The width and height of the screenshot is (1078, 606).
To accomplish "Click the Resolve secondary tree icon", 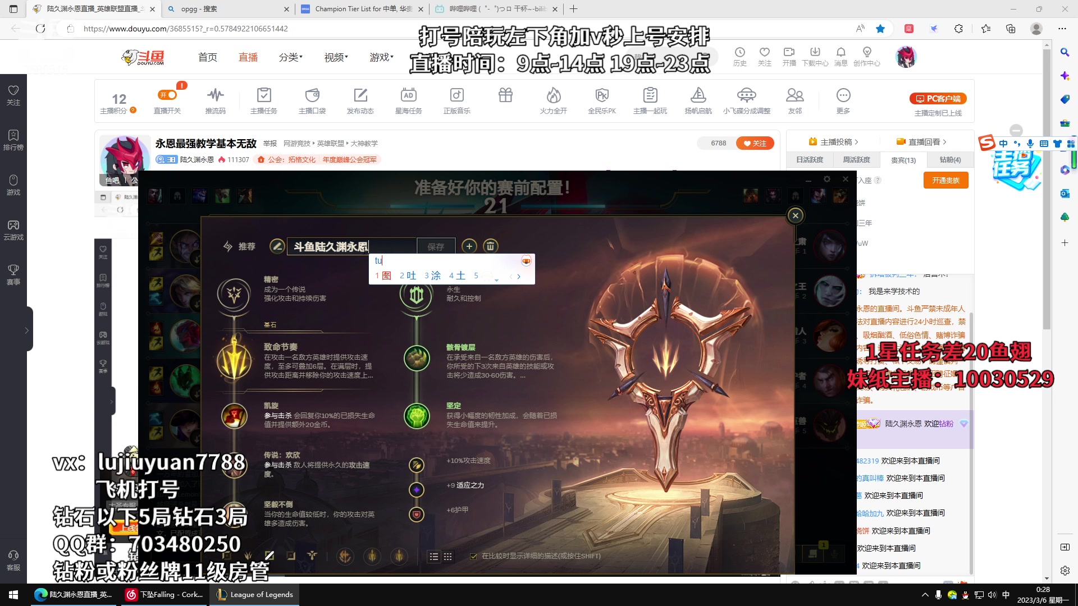I will [417, 296].
